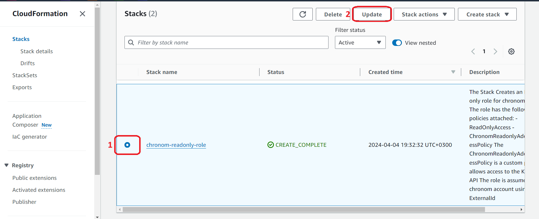Screen dimensions: 539x219
Task: Click CREATE_COMPLETE status text
Action: 301,145
